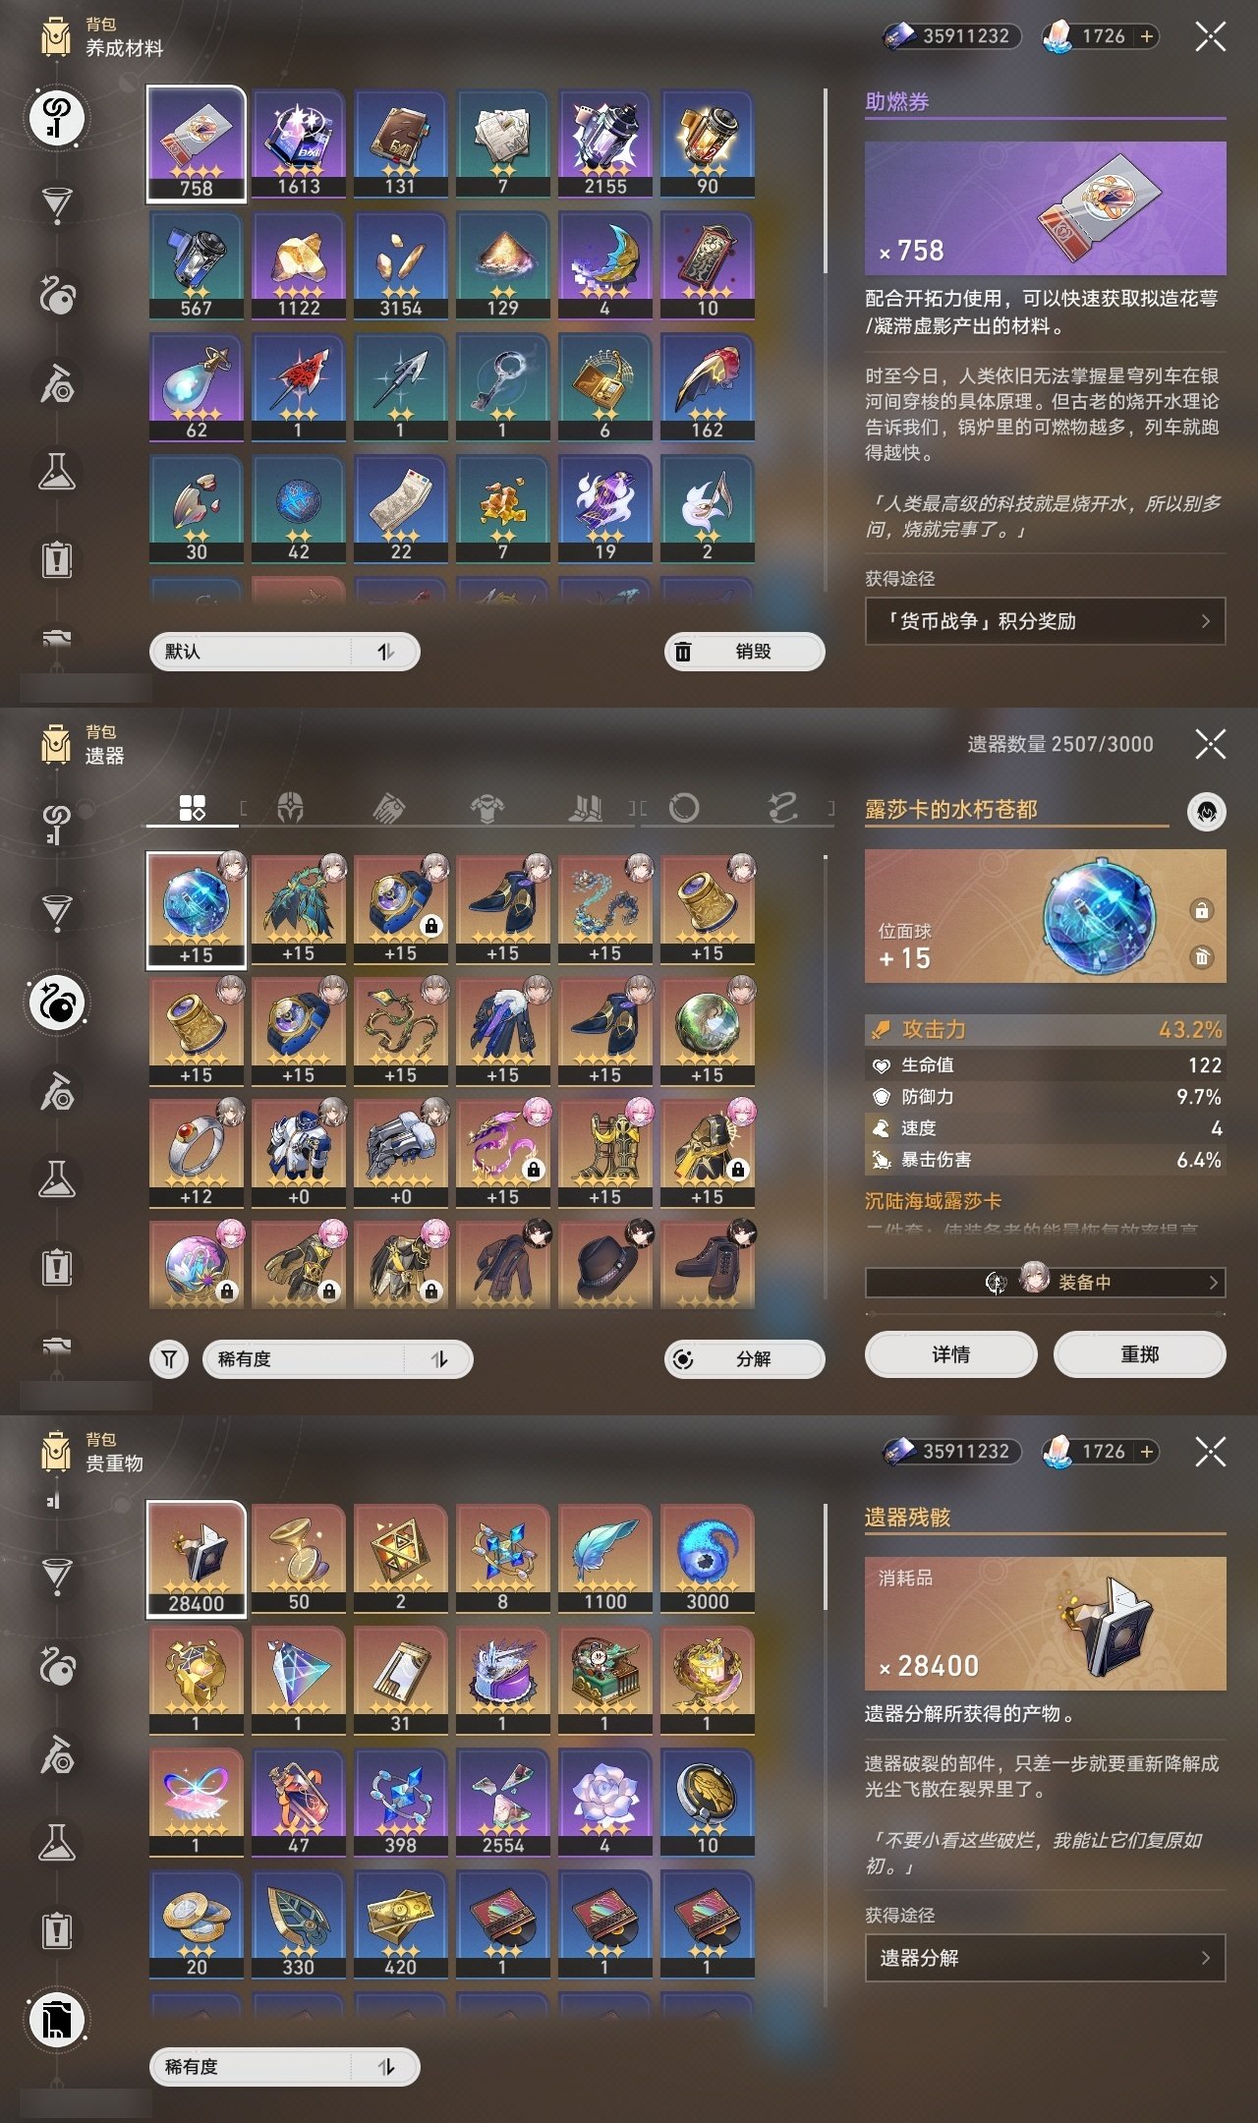1258x2123 pixels.
Task: Click the lock icon on 露莎卡的水朽苍都 relic
Action: [1201, 910]
